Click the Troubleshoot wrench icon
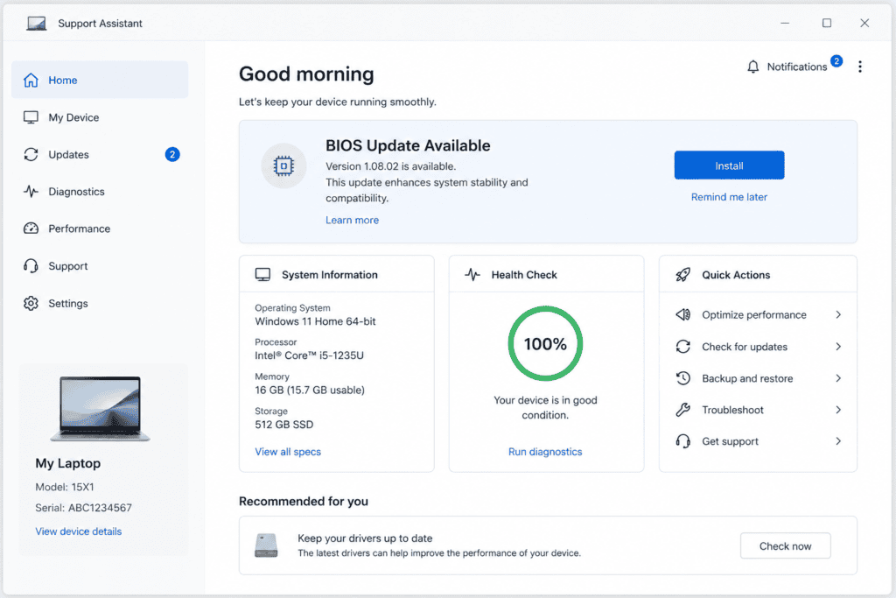The height and width of the screenshot is (598, 896). pos(682,410)
